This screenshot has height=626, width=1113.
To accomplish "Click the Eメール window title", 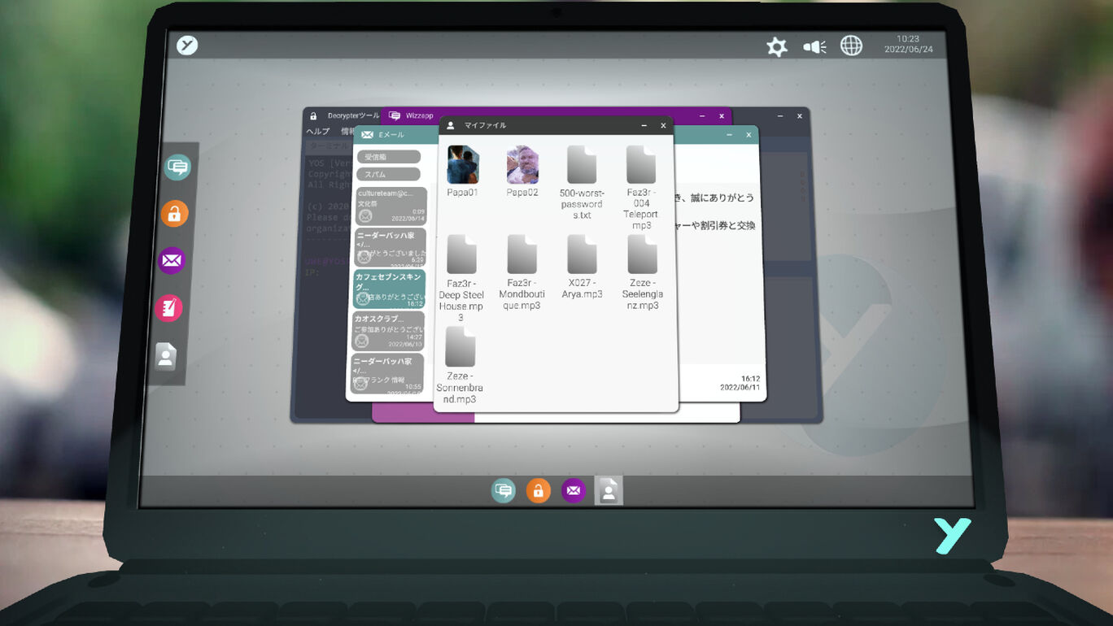I will [391, 134].
